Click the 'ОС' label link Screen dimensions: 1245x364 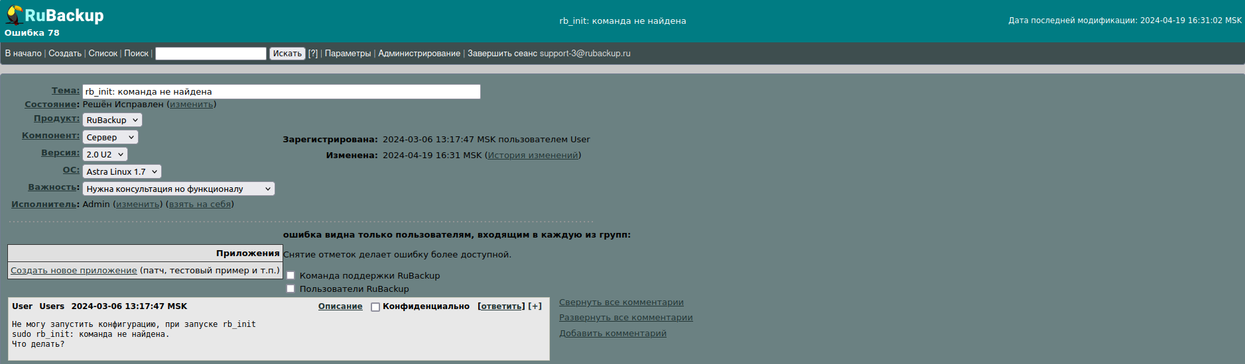71,170
